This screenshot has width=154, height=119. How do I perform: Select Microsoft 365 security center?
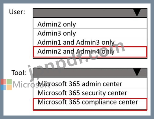tap(90, 93)
